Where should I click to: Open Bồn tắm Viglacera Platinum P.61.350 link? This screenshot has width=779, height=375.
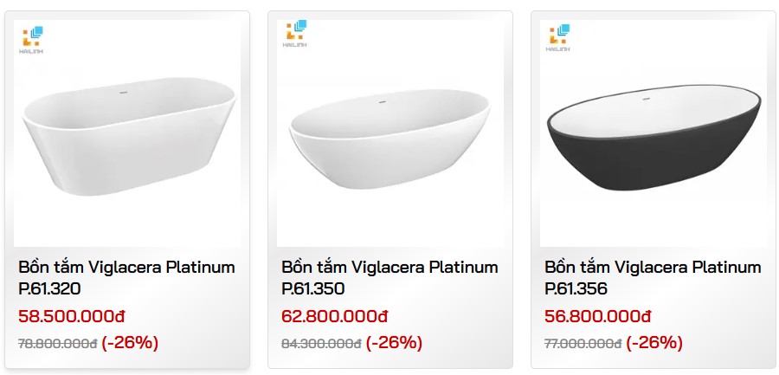389,277
